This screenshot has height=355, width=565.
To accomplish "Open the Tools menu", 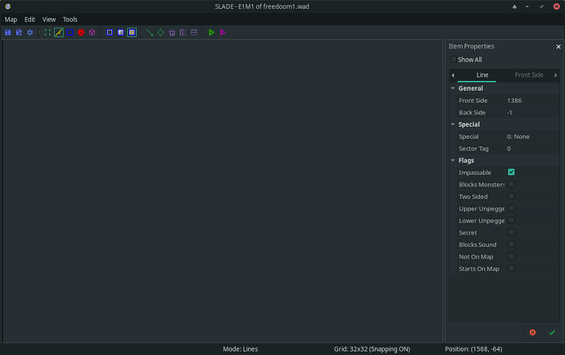I will (70, 19).
